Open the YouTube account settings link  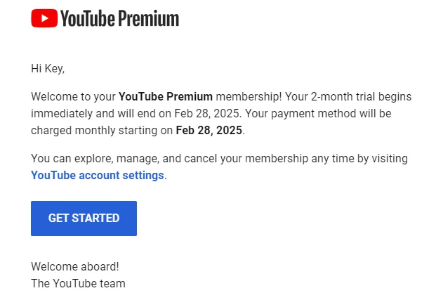[98, 175]
